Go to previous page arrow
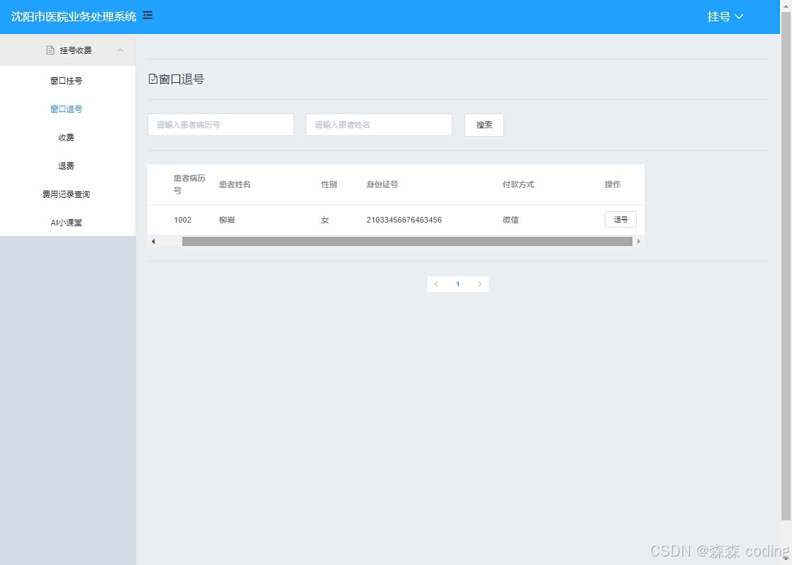Viewport: 792px width, 565px height. pyautogui.click(x=436, y=284)
